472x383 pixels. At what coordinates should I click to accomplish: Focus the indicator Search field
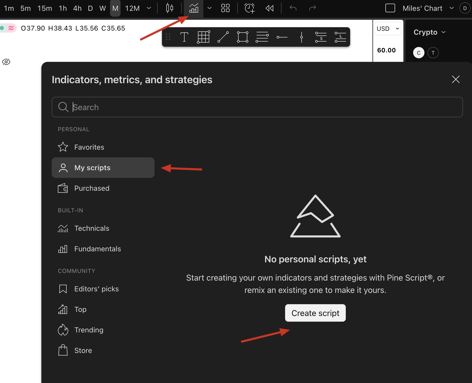257,107
